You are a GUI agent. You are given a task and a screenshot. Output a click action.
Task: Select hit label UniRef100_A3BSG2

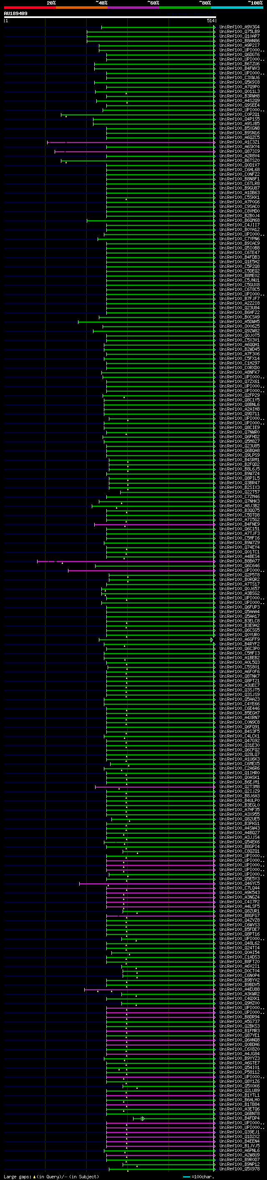click(x=239, y=593)
